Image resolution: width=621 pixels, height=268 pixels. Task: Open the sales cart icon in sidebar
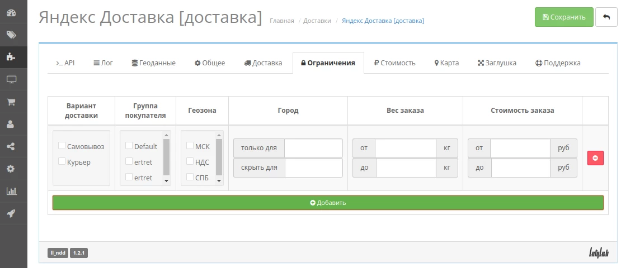click(x=11, y=102)
